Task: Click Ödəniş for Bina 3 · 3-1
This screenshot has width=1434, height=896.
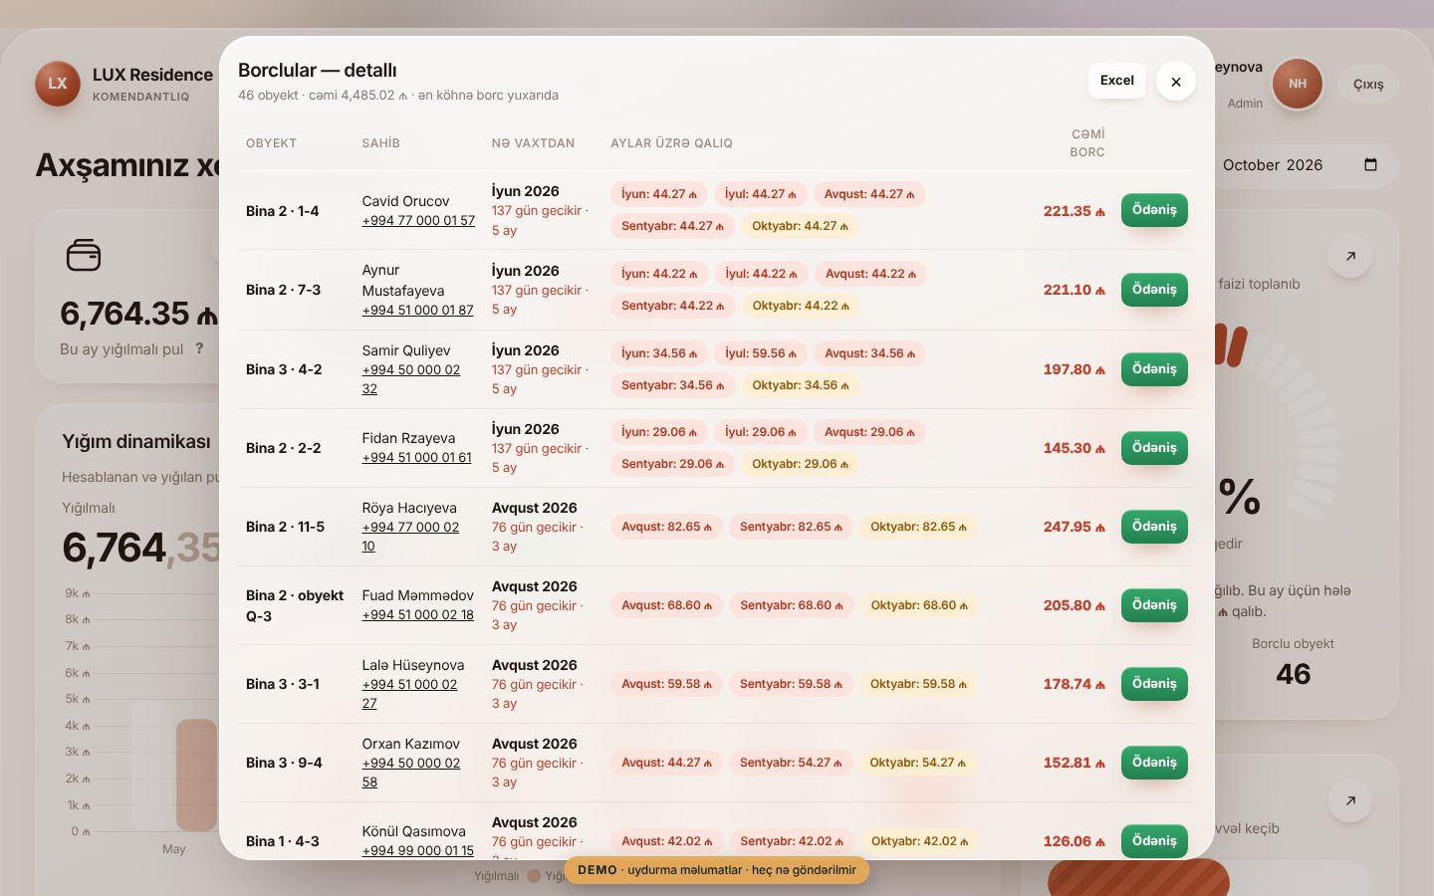Action: point(1154,684)
